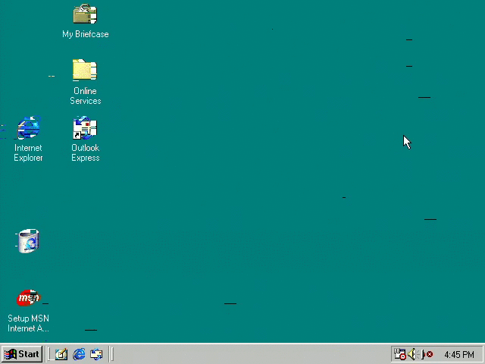Click the 4:45 PM clock

(459, 354)
